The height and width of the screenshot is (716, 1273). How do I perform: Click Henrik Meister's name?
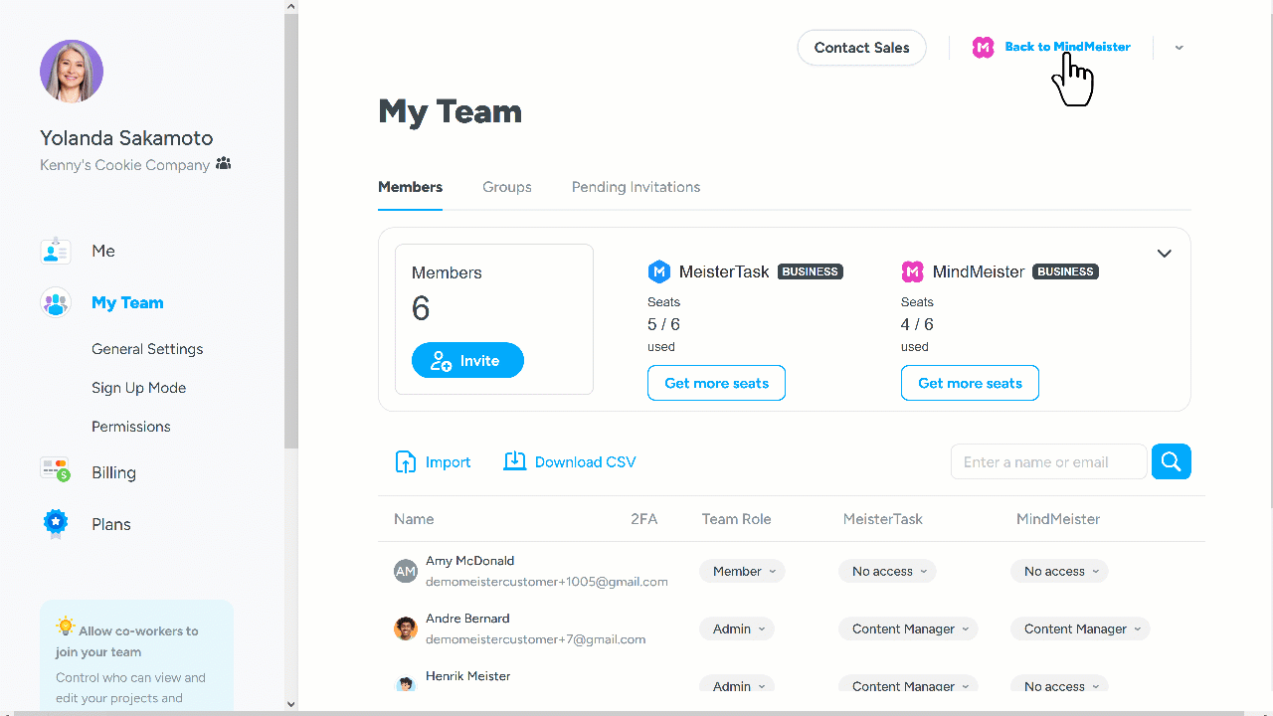[468, 676]
